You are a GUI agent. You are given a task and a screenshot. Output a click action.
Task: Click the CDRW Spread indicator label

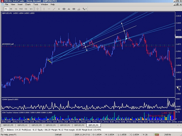[10, 99]
